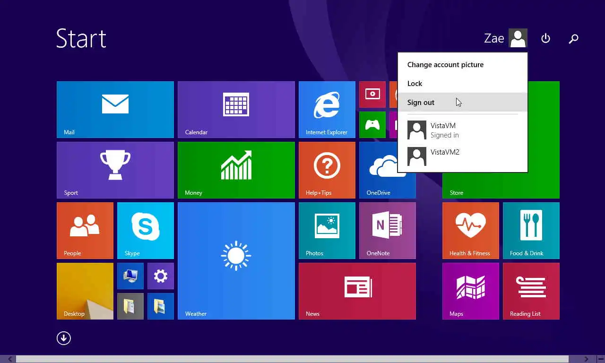Launch the Skype tile

146,231
